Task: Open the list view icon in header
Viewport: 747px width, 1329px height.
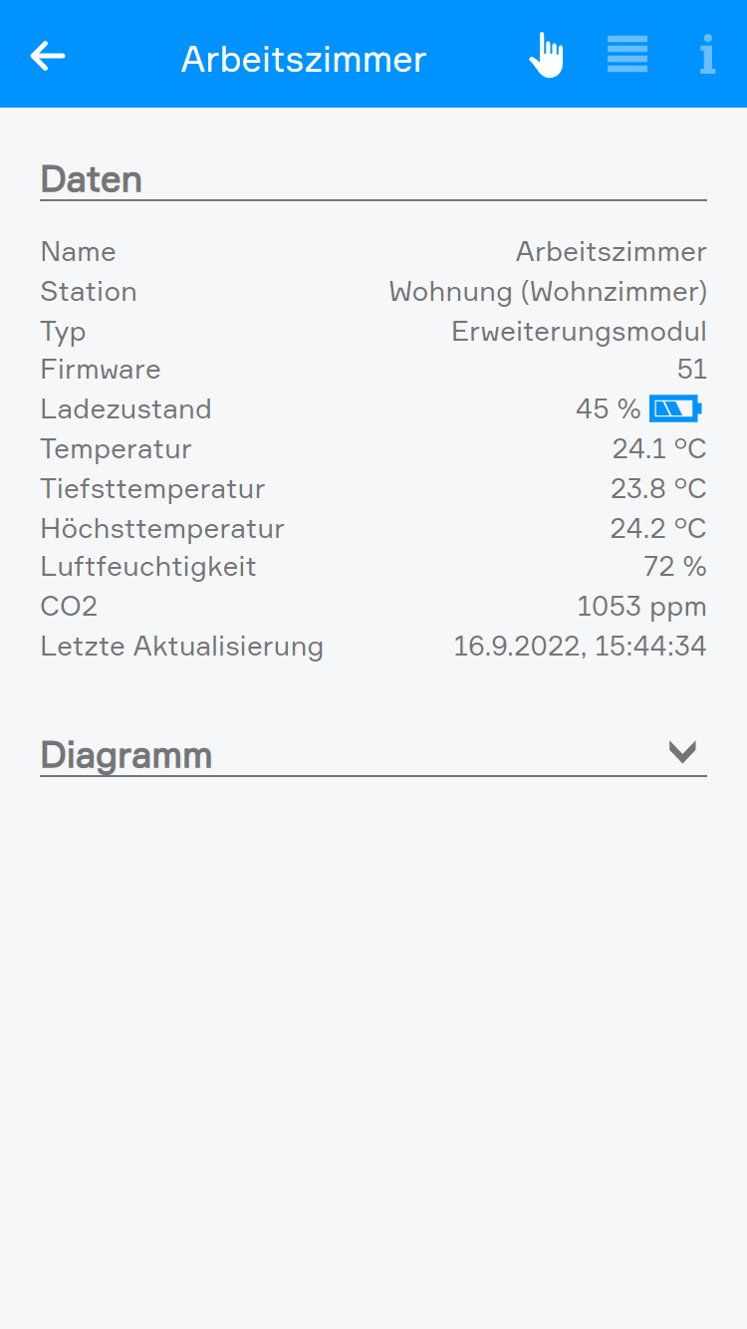Action: [x=627, y=55]
